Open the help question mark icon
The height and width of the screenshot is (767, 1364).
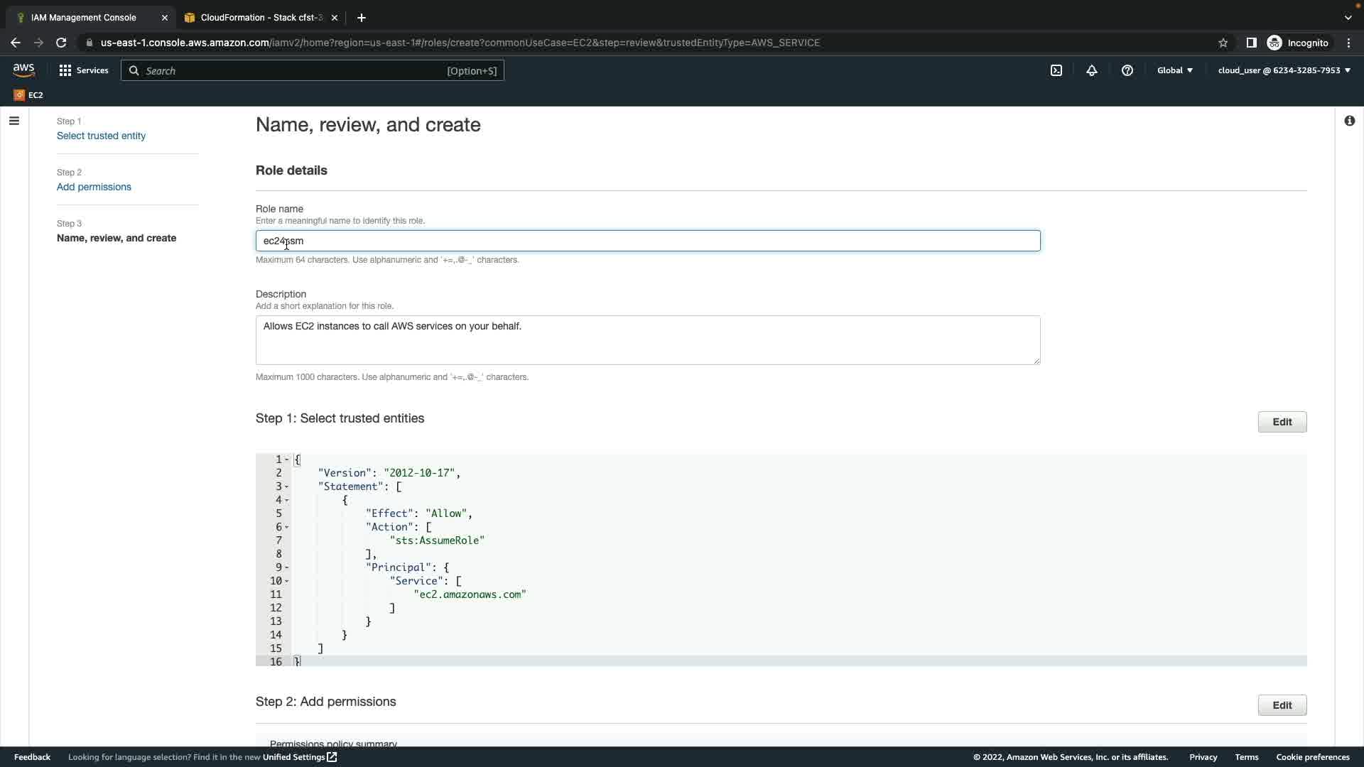point(1127,70)
